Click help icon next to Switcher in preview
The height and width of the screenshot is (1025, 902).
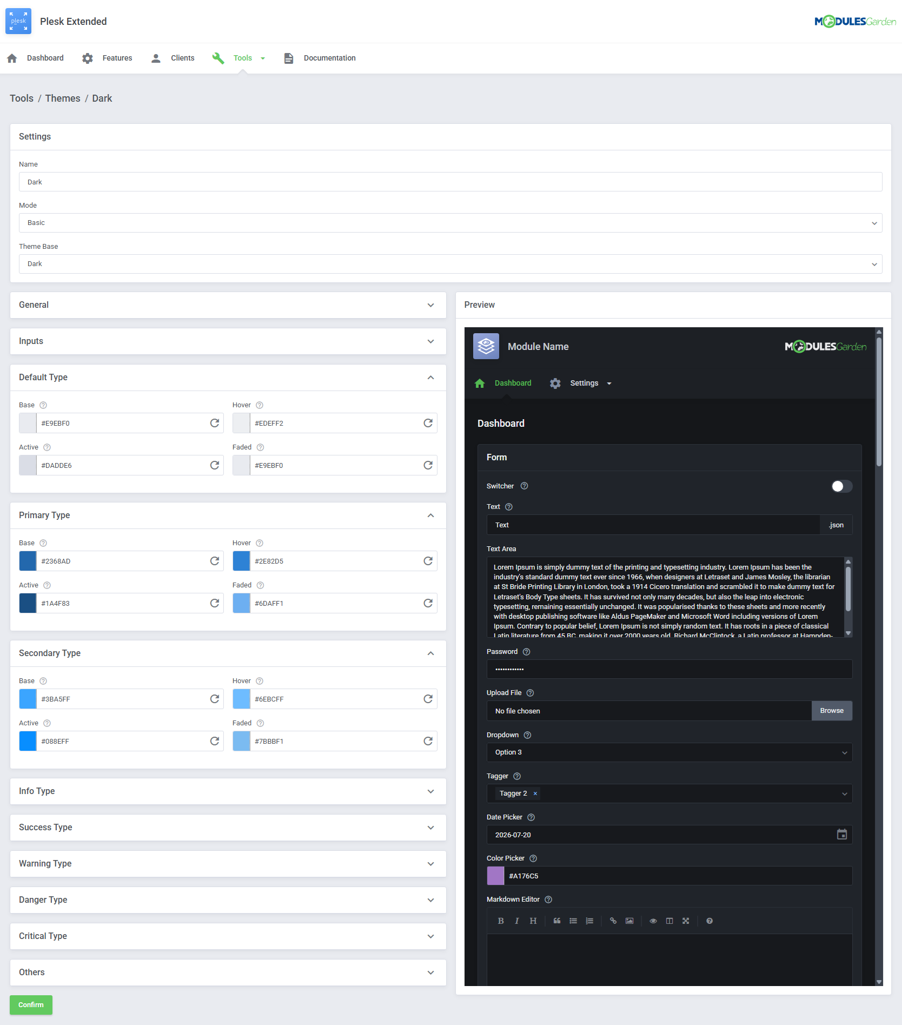(x=525, y=486)
